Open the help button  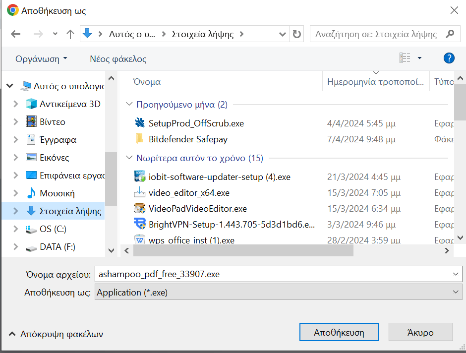point(449,58)
